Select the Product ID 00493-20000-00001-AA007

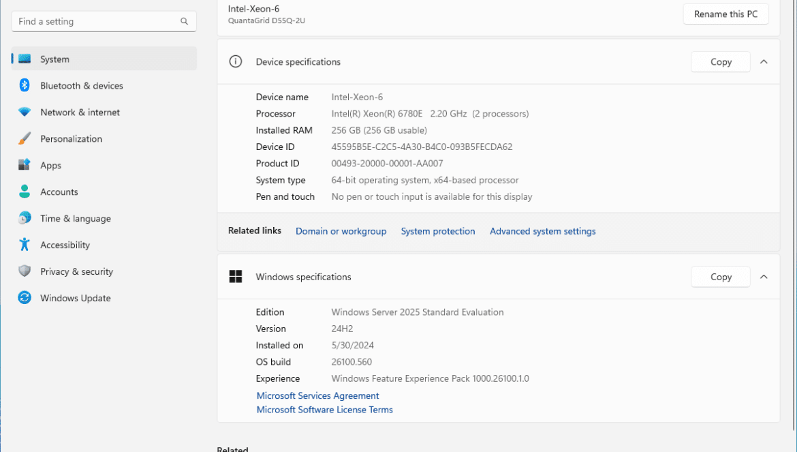[x=388, y=163]
